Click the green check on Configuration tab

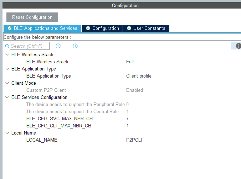pyautogui.click(x=88, y=28)
